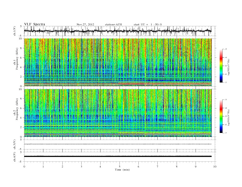Click the 'Nov.27, 2012' date label

click(85, 24)
